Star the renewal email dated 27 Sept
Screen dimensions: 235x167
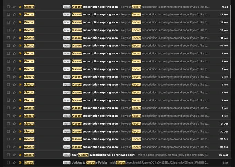click(x=14, y=155)
